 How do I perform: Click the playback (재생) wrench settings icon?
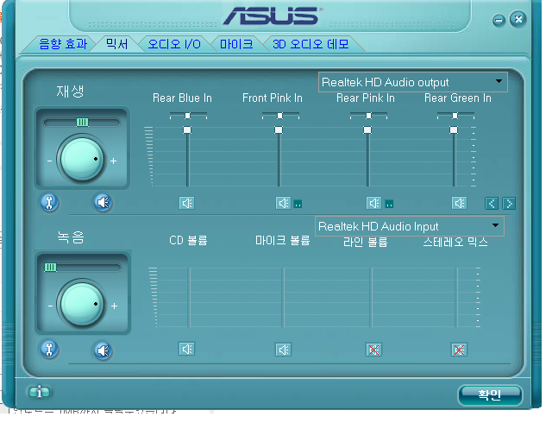coord(49,202)
